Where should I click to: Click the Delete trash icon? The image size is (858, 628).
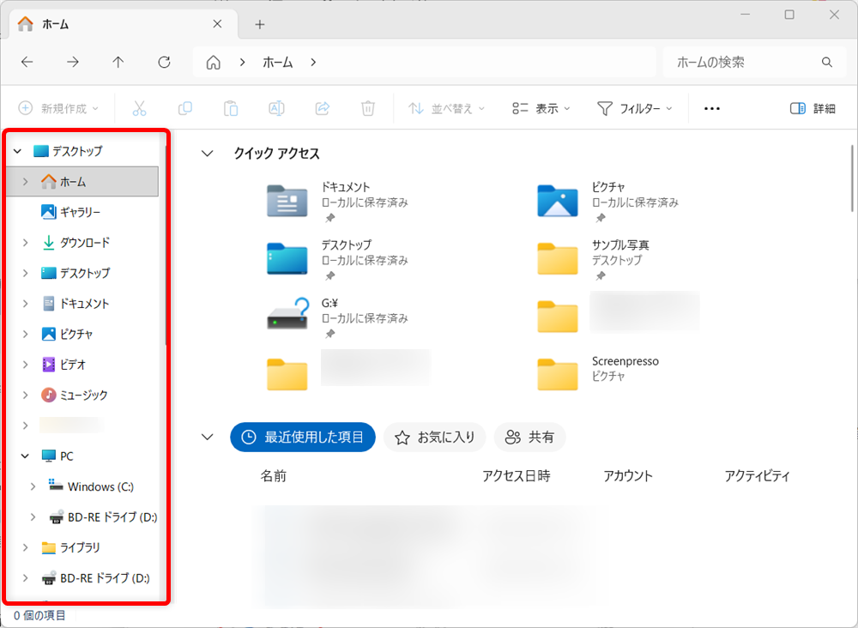(x=368, y=108)
